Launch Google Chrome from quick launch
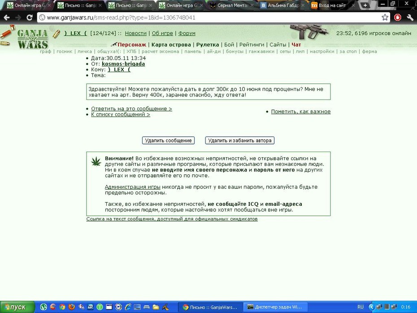Screen dimensions: 417x313 click(62, 307)
